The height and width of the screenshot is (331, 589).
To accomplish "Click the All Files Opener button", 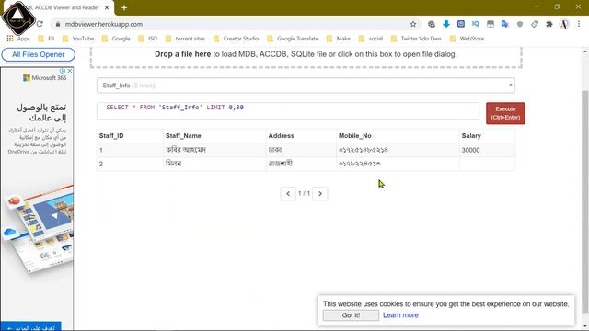I will click(39, 54).
